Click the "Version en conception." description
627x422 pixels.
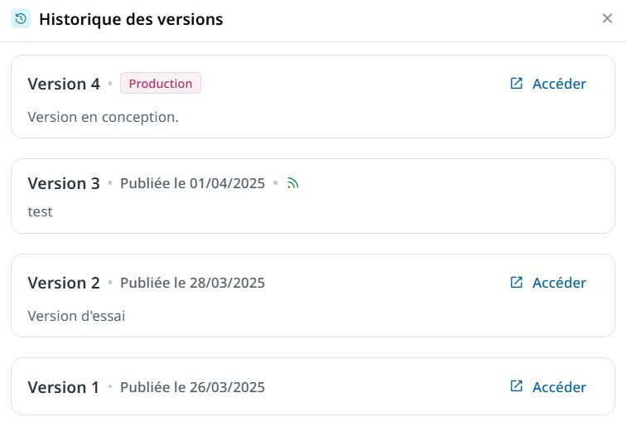104,117
